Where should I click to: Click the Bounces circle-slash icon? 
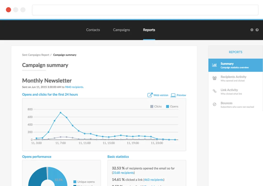coord(214,104)
